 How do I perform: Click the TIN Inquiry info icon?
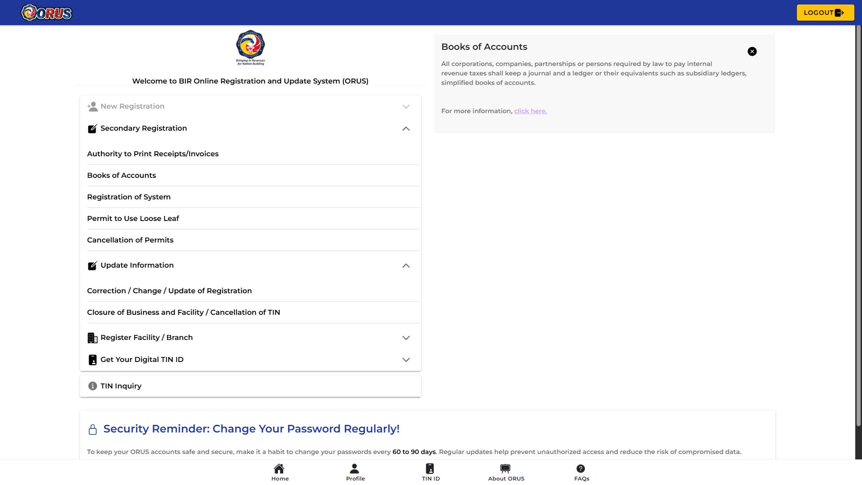[92, 386]
